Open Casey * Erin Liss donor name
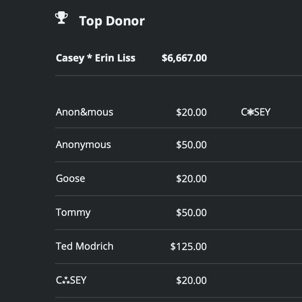This screenshot has height=302, width=302. [x=95, y=58]
